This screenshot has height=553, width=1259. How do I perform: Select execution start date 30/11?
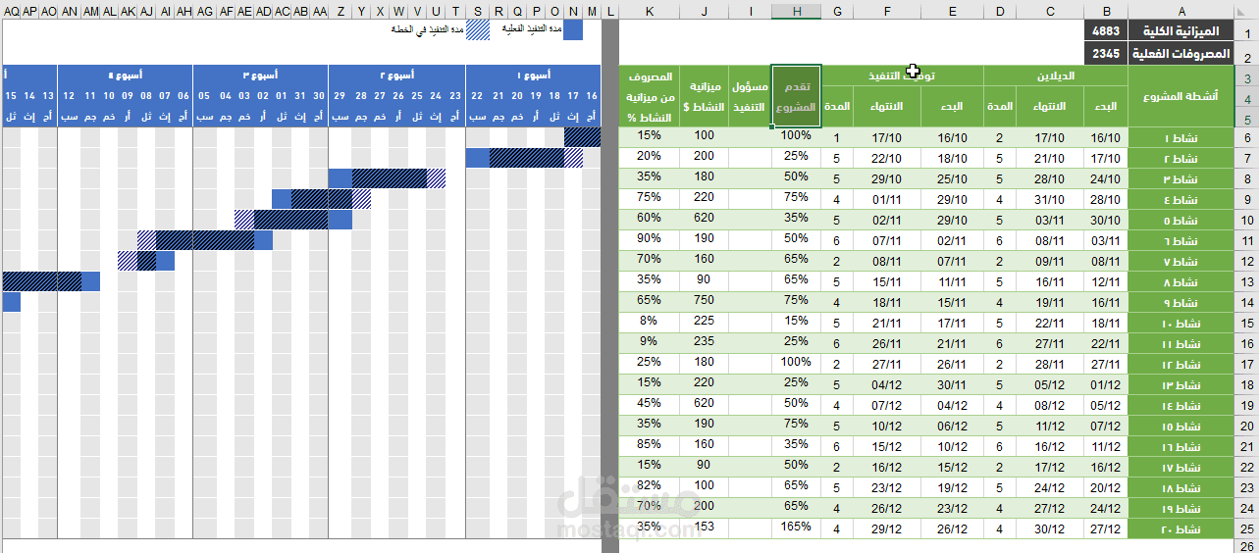point(952,385)
